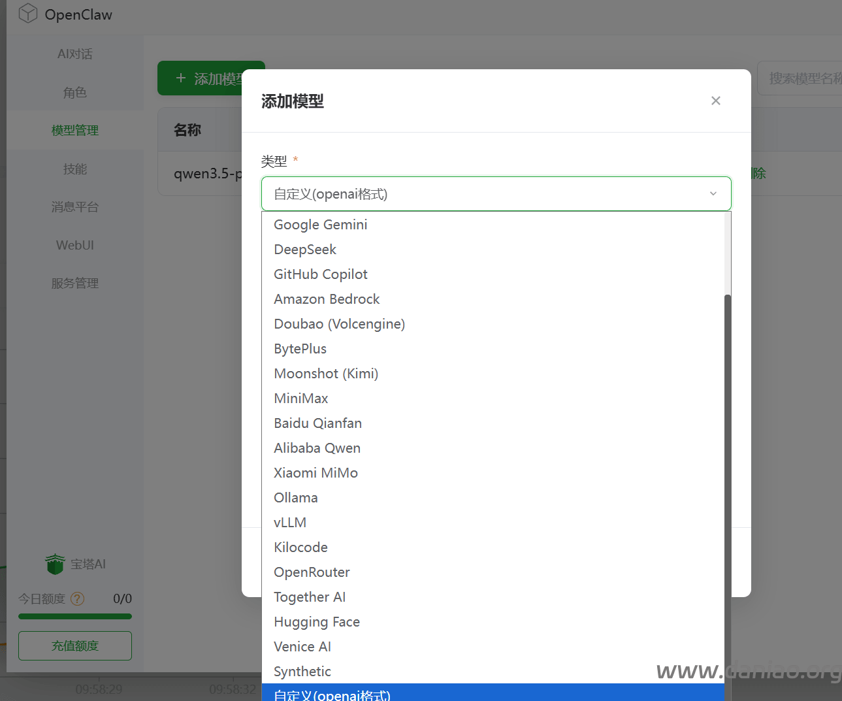Select the OpenRouter option
842x701 pixels.
(312, 572)
